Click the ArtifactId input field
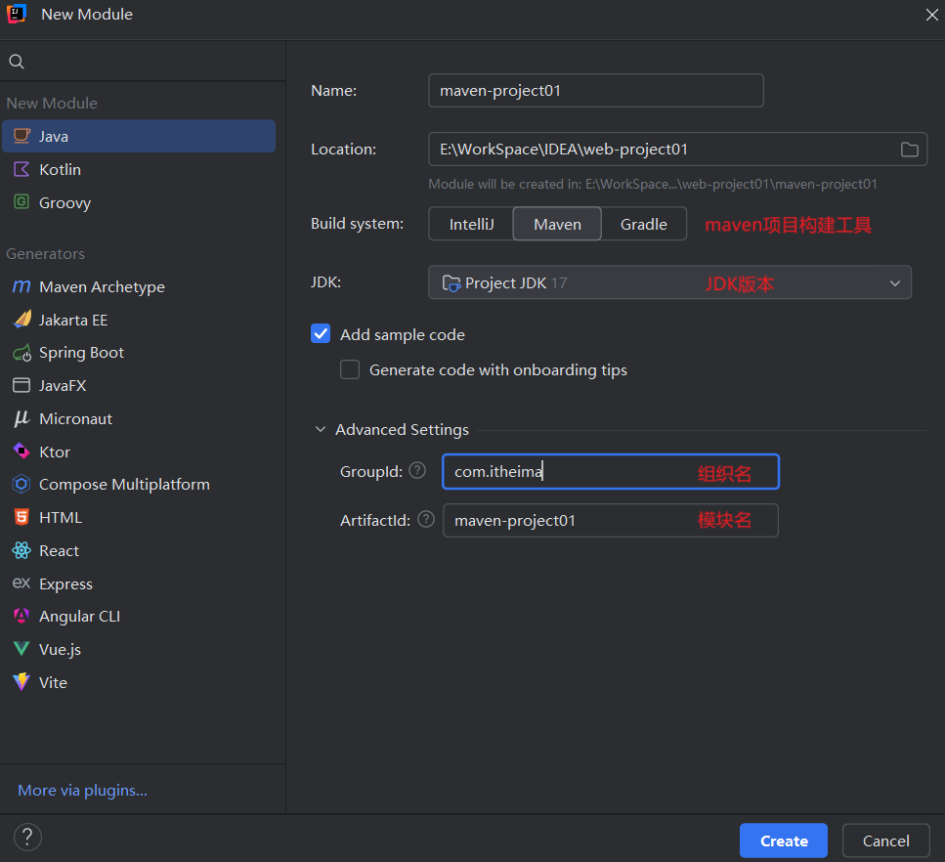 611,520
